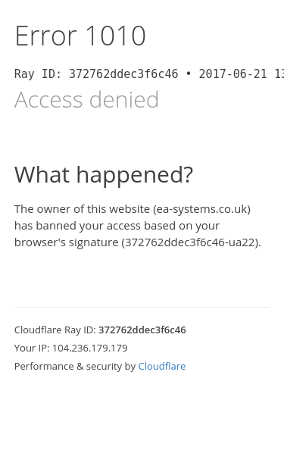Image resolution: width=284 pixels, height=475 pixels.
Task: Click the Error 1010 heading
Action: (80, 36)
